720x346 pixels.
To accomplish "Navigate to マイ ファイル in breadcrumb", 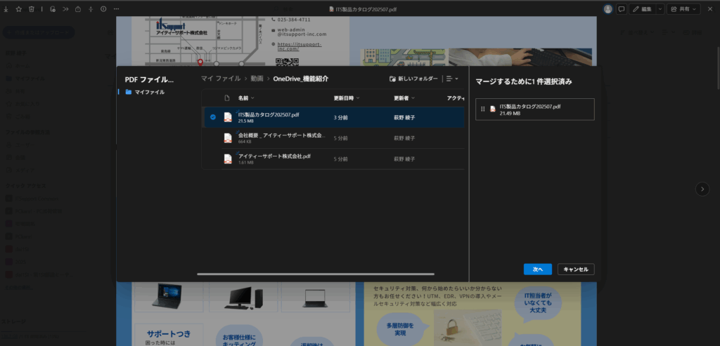I will [x=221, y=79].
